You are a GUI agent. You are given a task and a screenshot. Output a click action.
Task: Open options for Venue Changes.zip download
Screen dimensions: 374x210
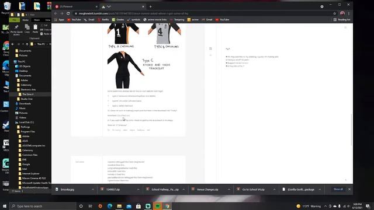click(229, 190)
